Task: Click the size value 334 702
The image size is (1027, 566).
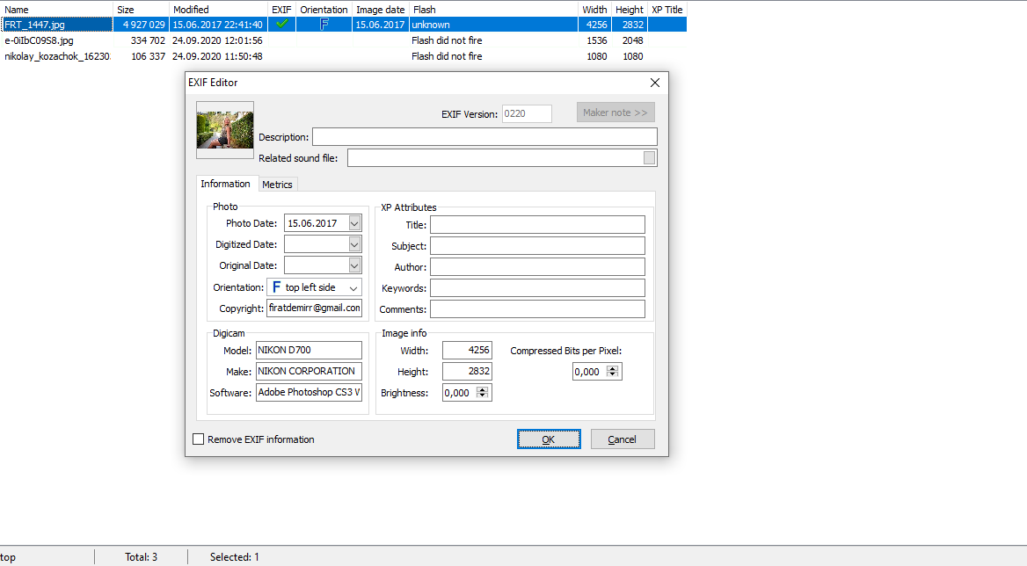Action: [148, 40]
